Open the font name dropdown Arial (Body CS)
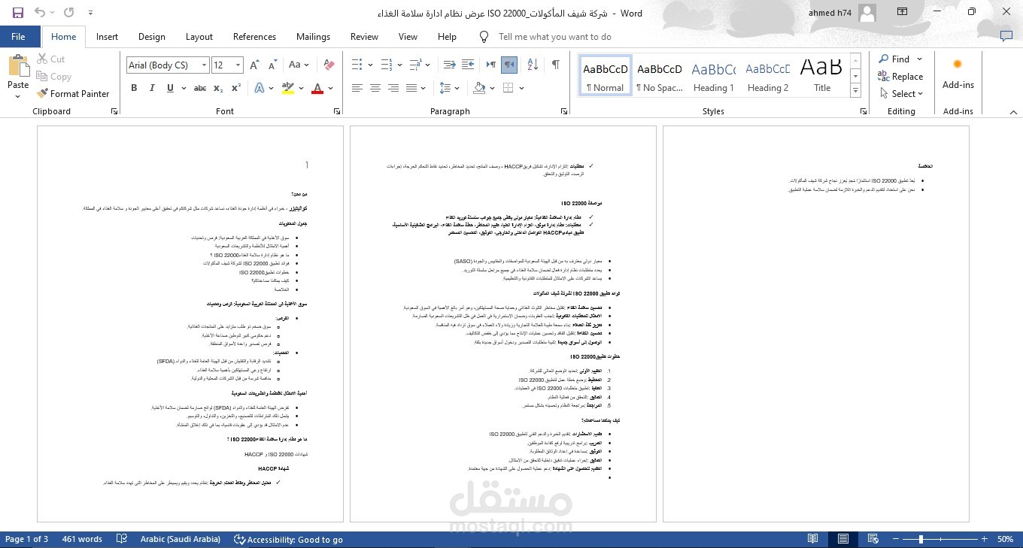Image resolution: width=1023 pixels, height=548 pixels. tap(204, 65)
